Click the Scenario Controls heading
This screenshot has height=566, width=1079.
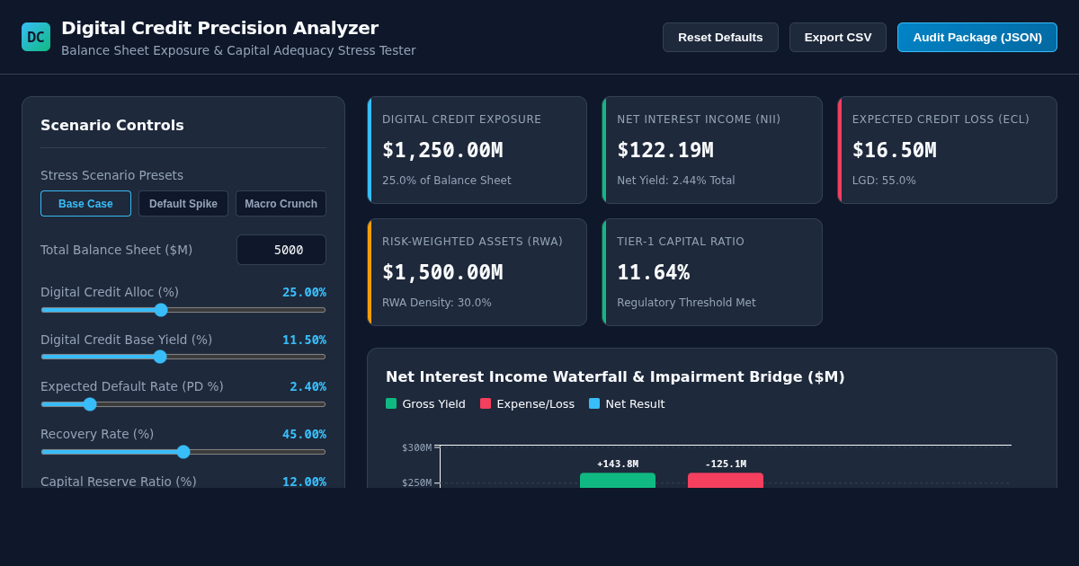point(112,125)
